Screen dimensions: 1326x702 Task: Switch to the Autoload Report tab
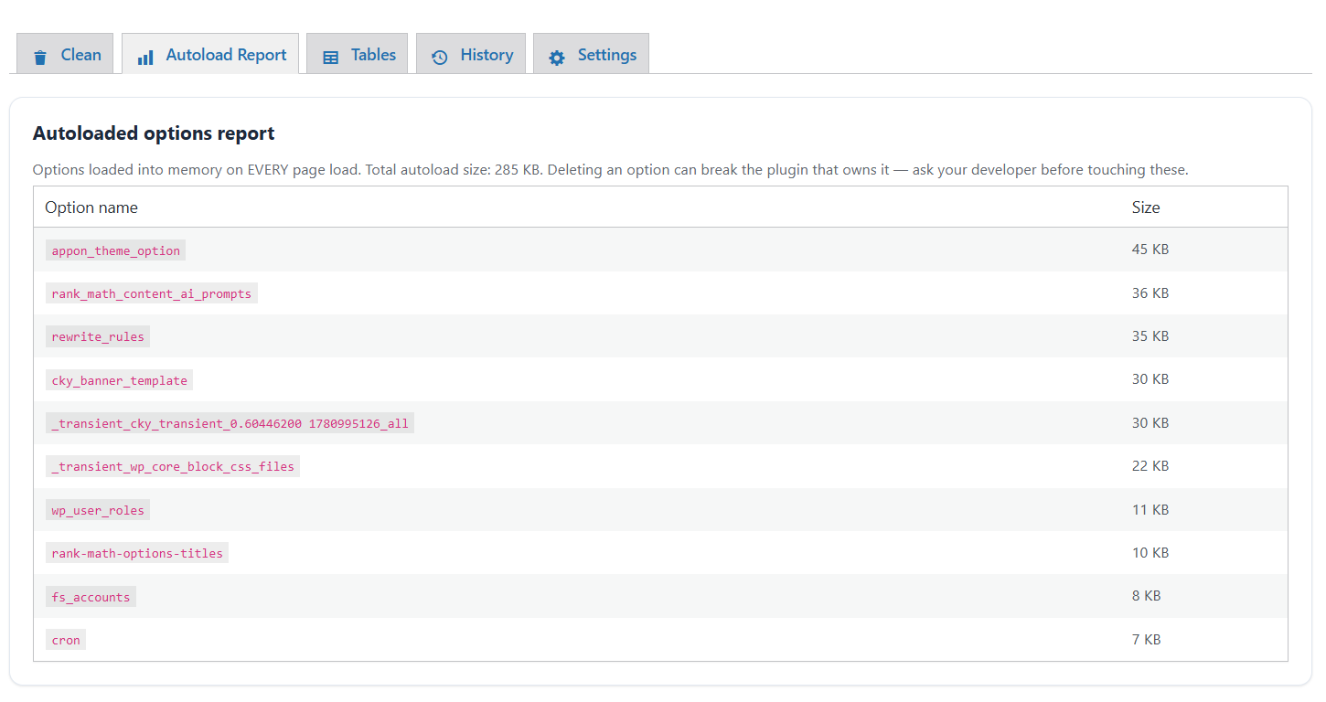(210, 54)
